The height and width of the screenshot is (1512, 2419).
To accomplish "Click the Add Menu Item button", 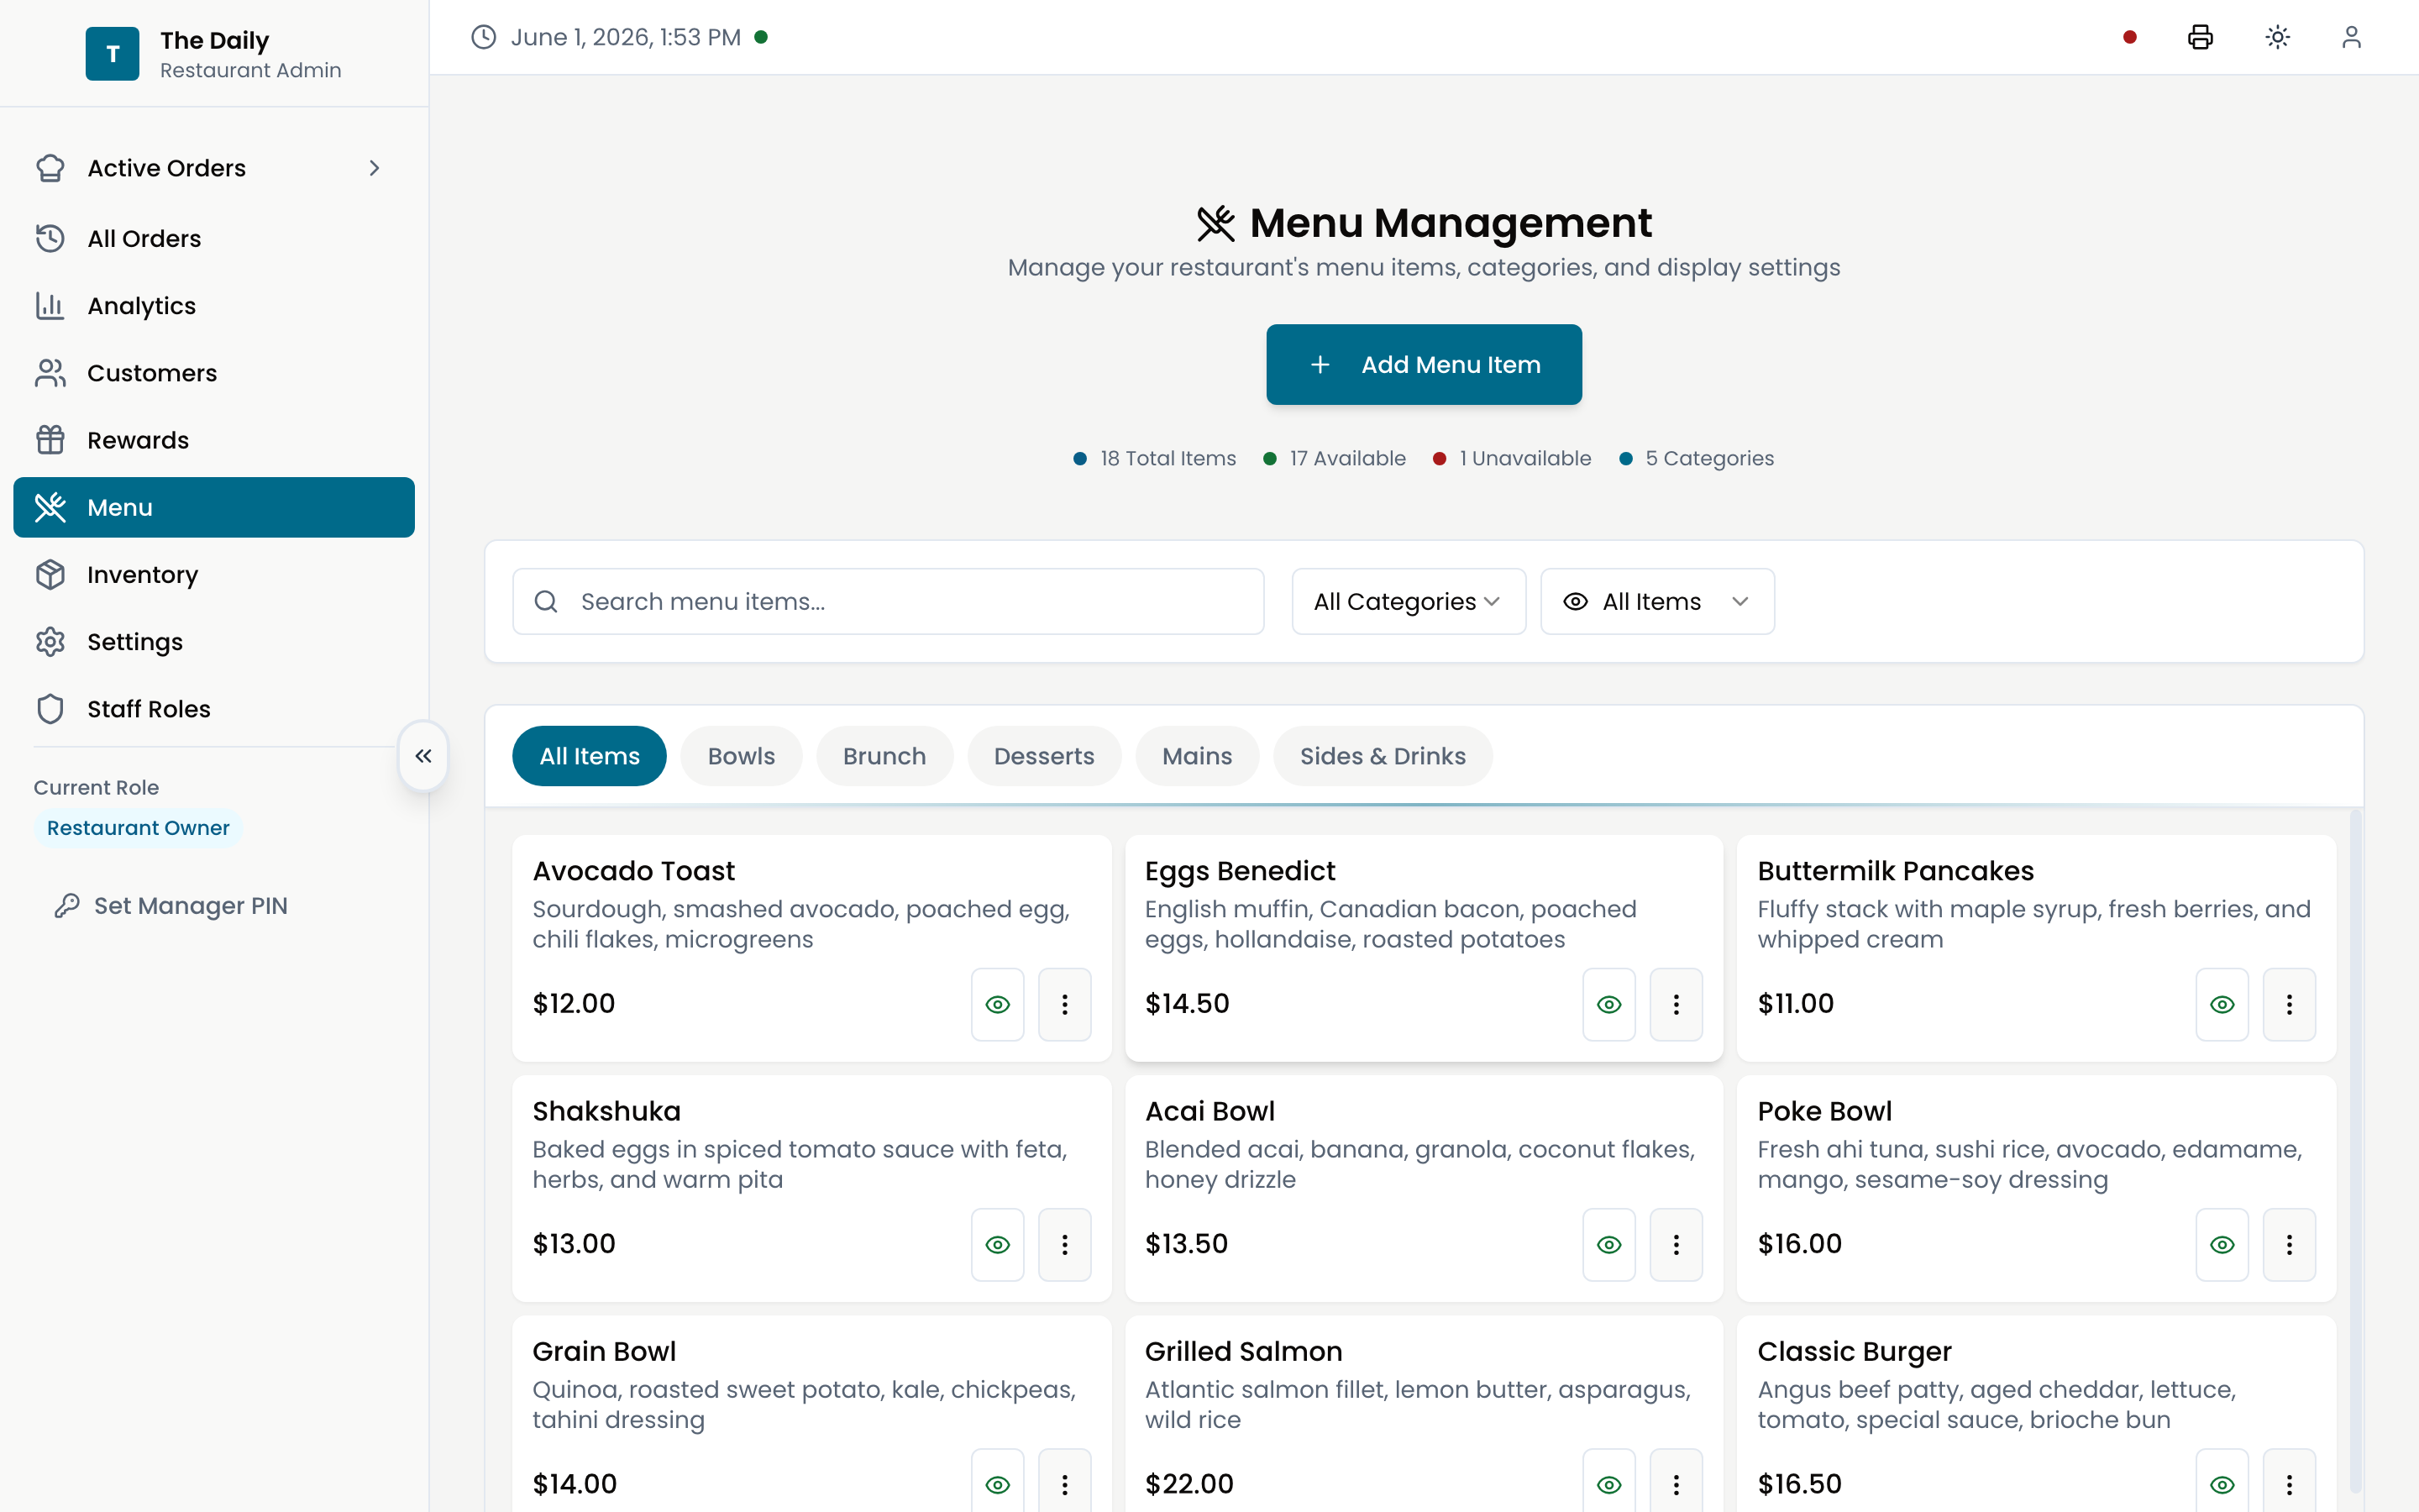I will point(1424,364).
